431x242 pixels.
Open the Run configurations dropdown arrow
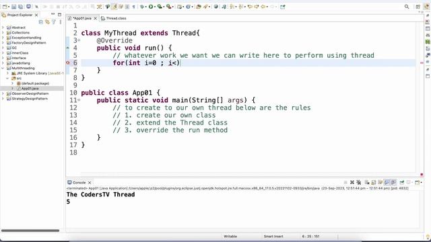pyautogui.click(x=155, y=7)
